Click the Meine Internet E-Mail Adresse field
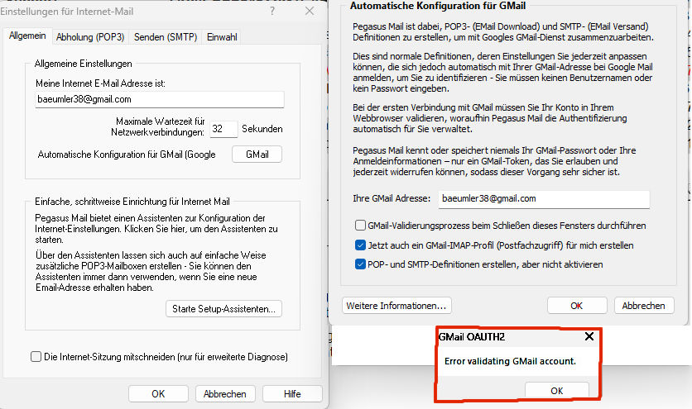The height and width of the screenshot is (409, 692). tap(159, 99)
